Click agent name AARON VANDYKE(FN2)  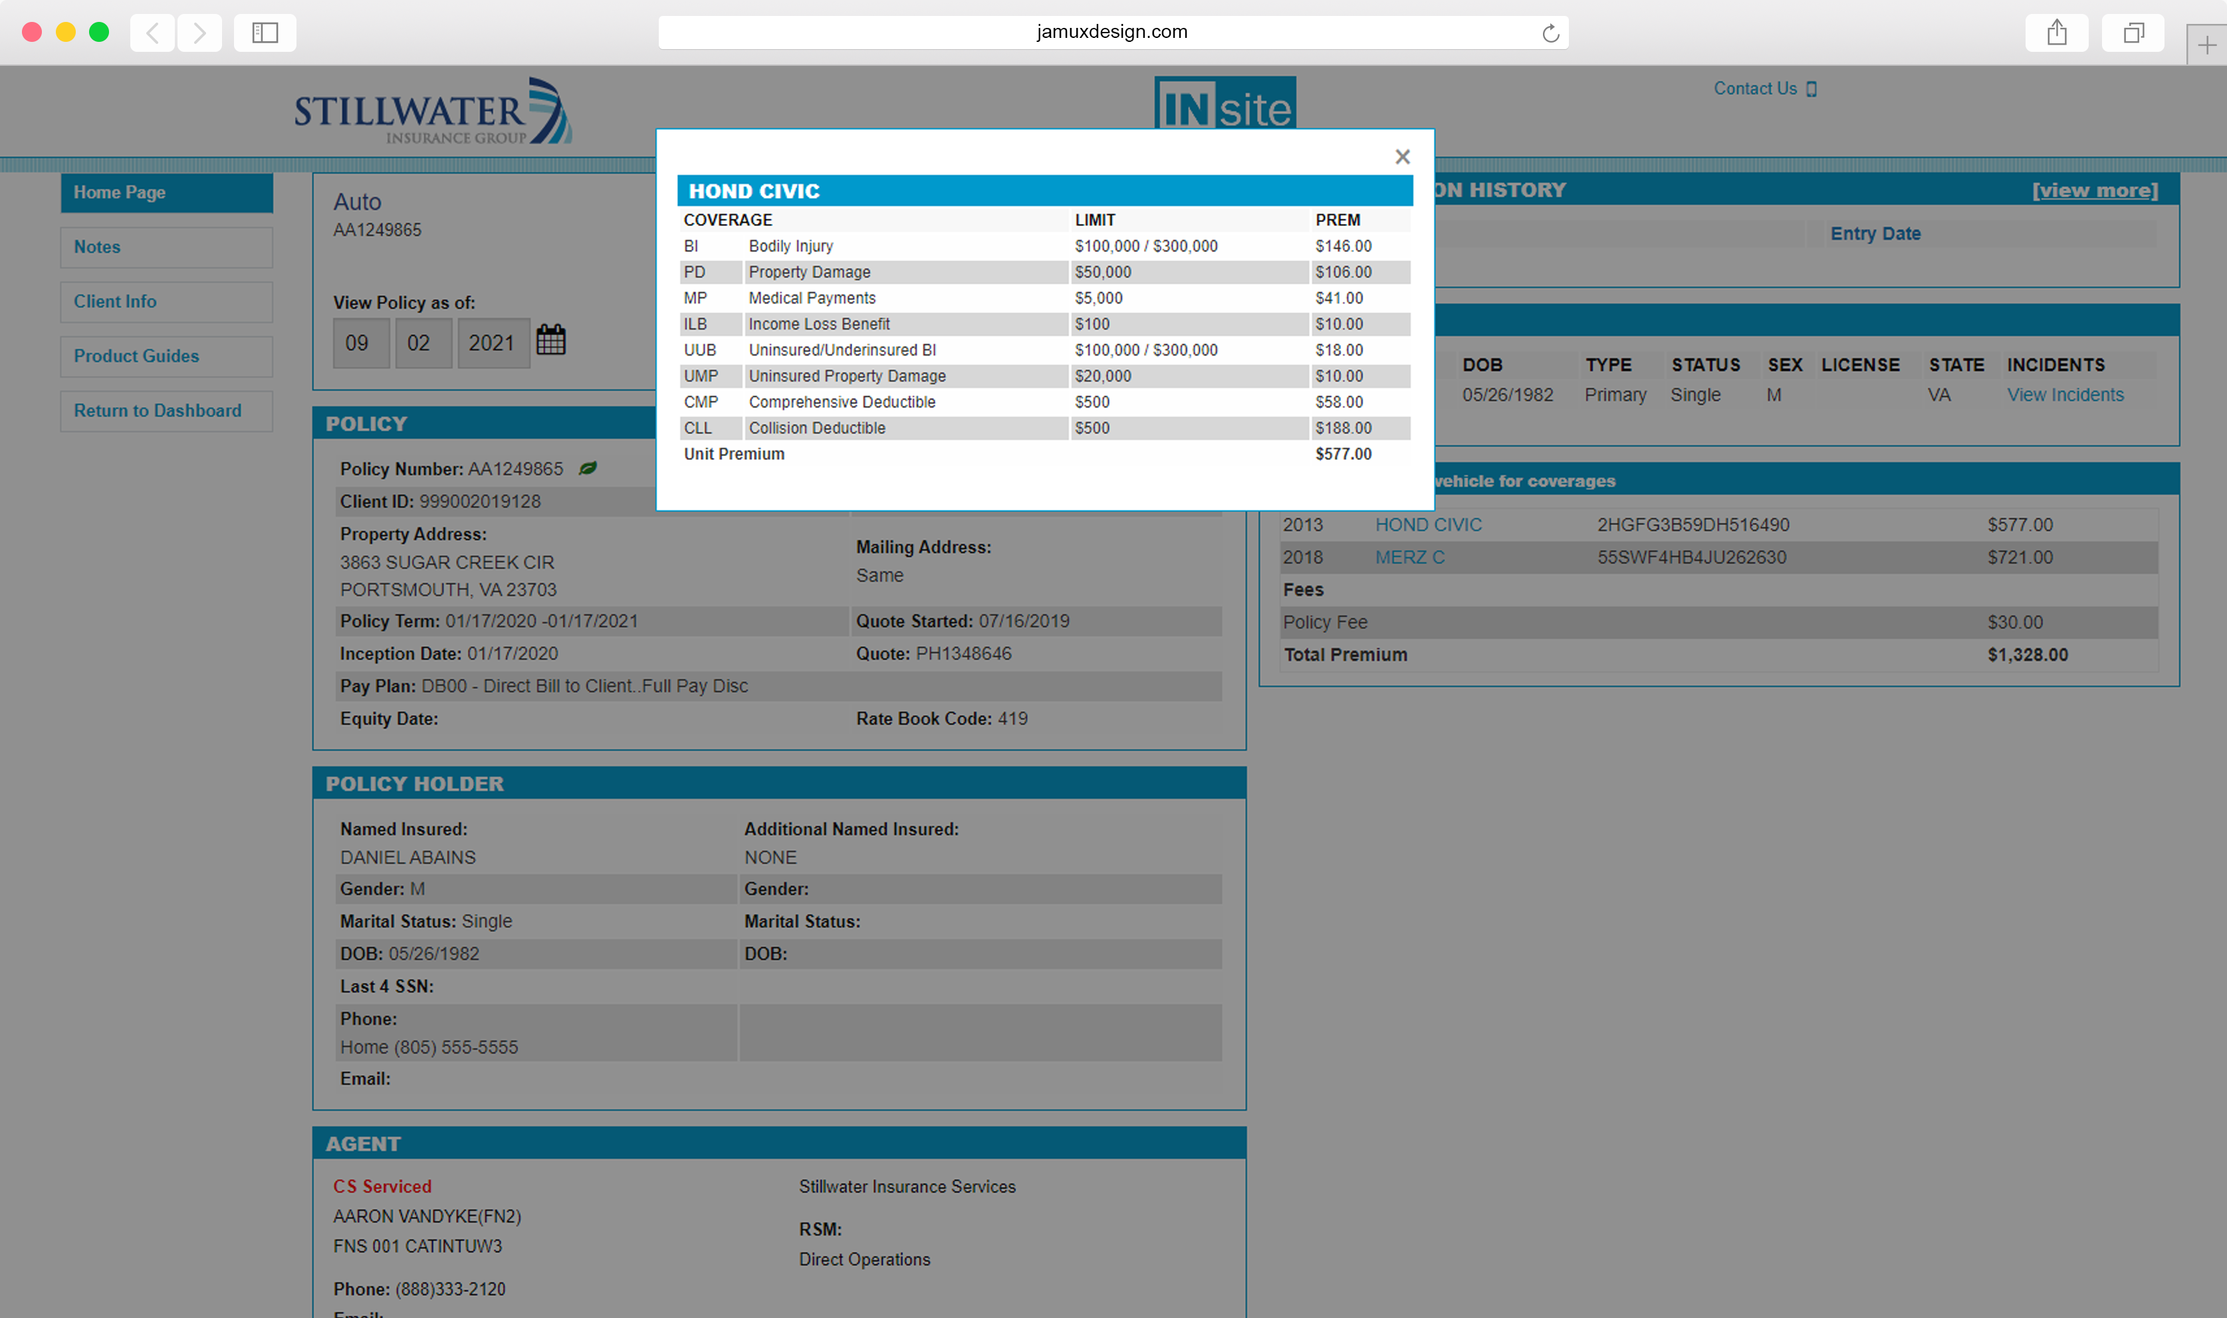427,1217
